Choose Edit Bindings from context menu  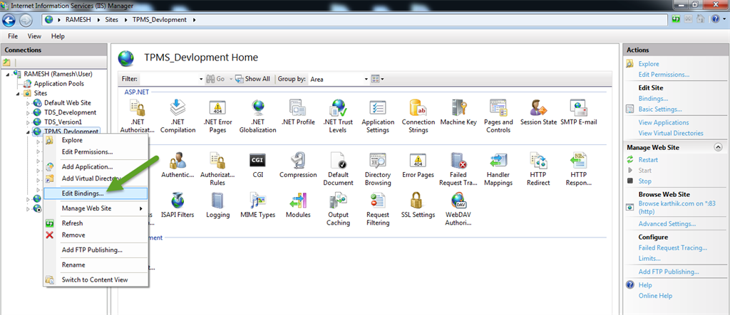click(x=96, y=193)
